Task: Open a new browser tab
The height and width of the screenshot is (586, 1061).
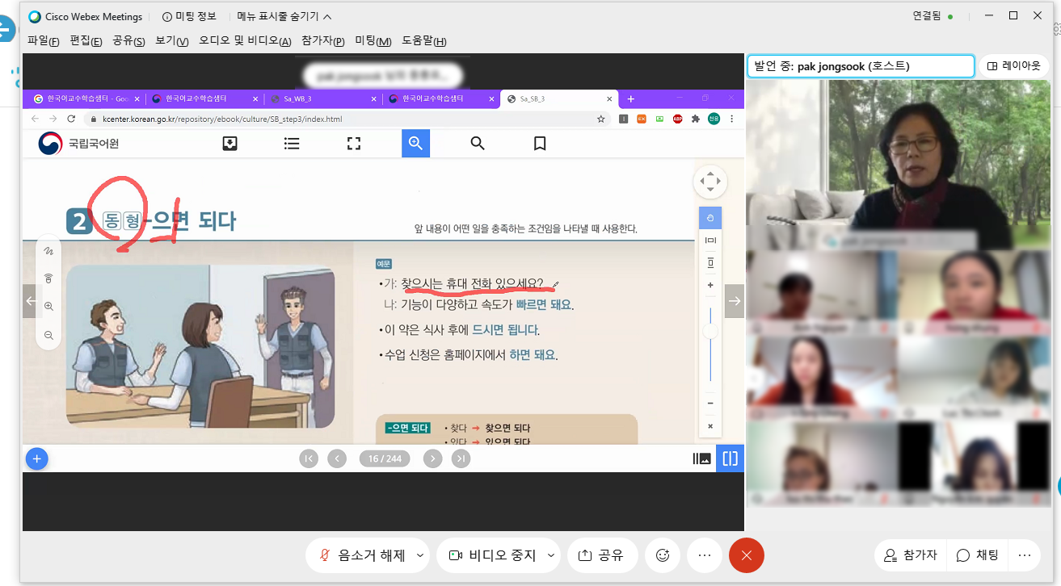Action: [631, 98]
